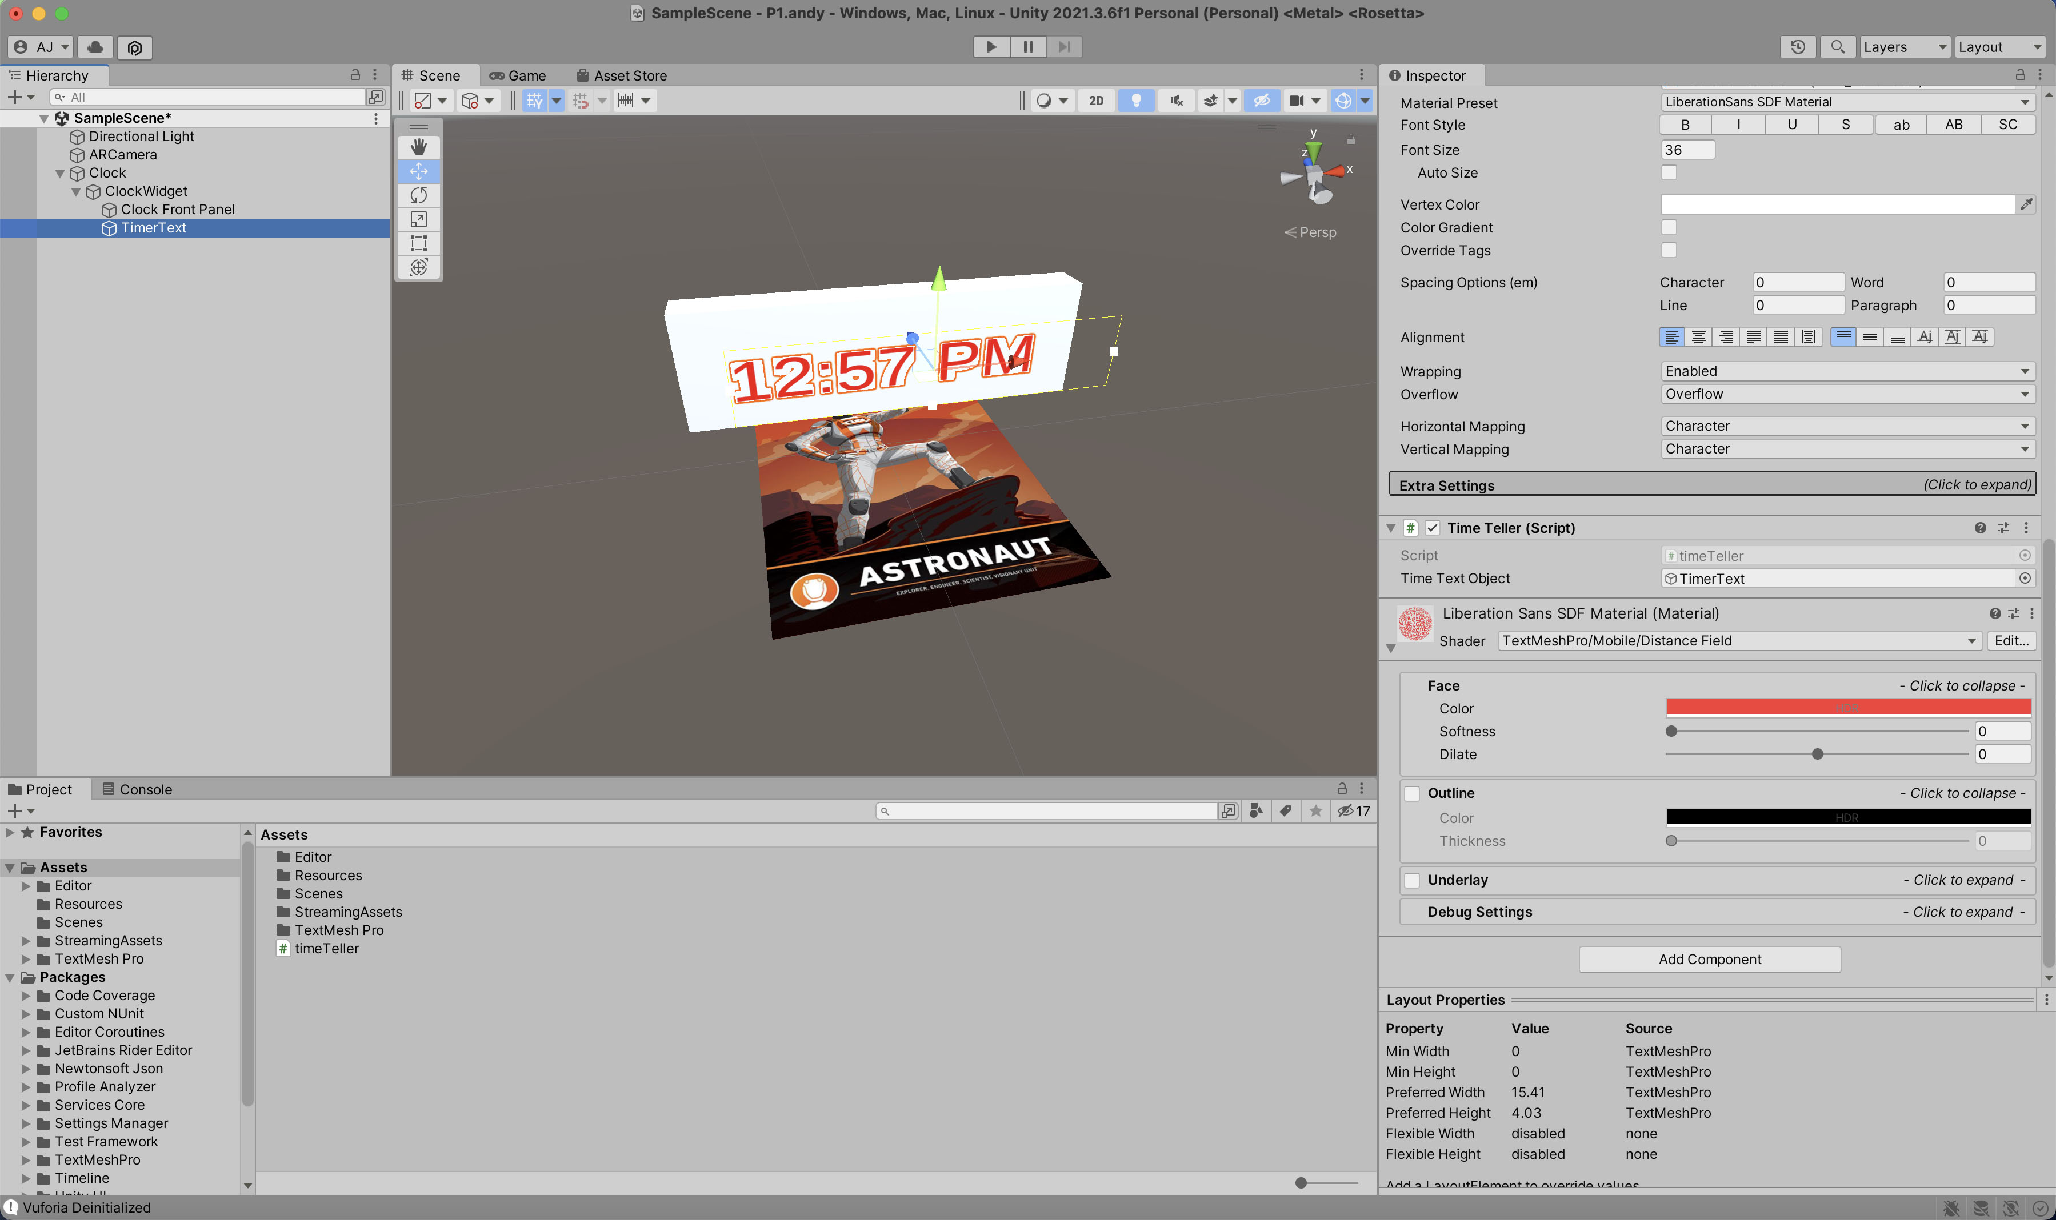
Task: Open the scene camera settings icon
Action: (x=1296, y=101)
